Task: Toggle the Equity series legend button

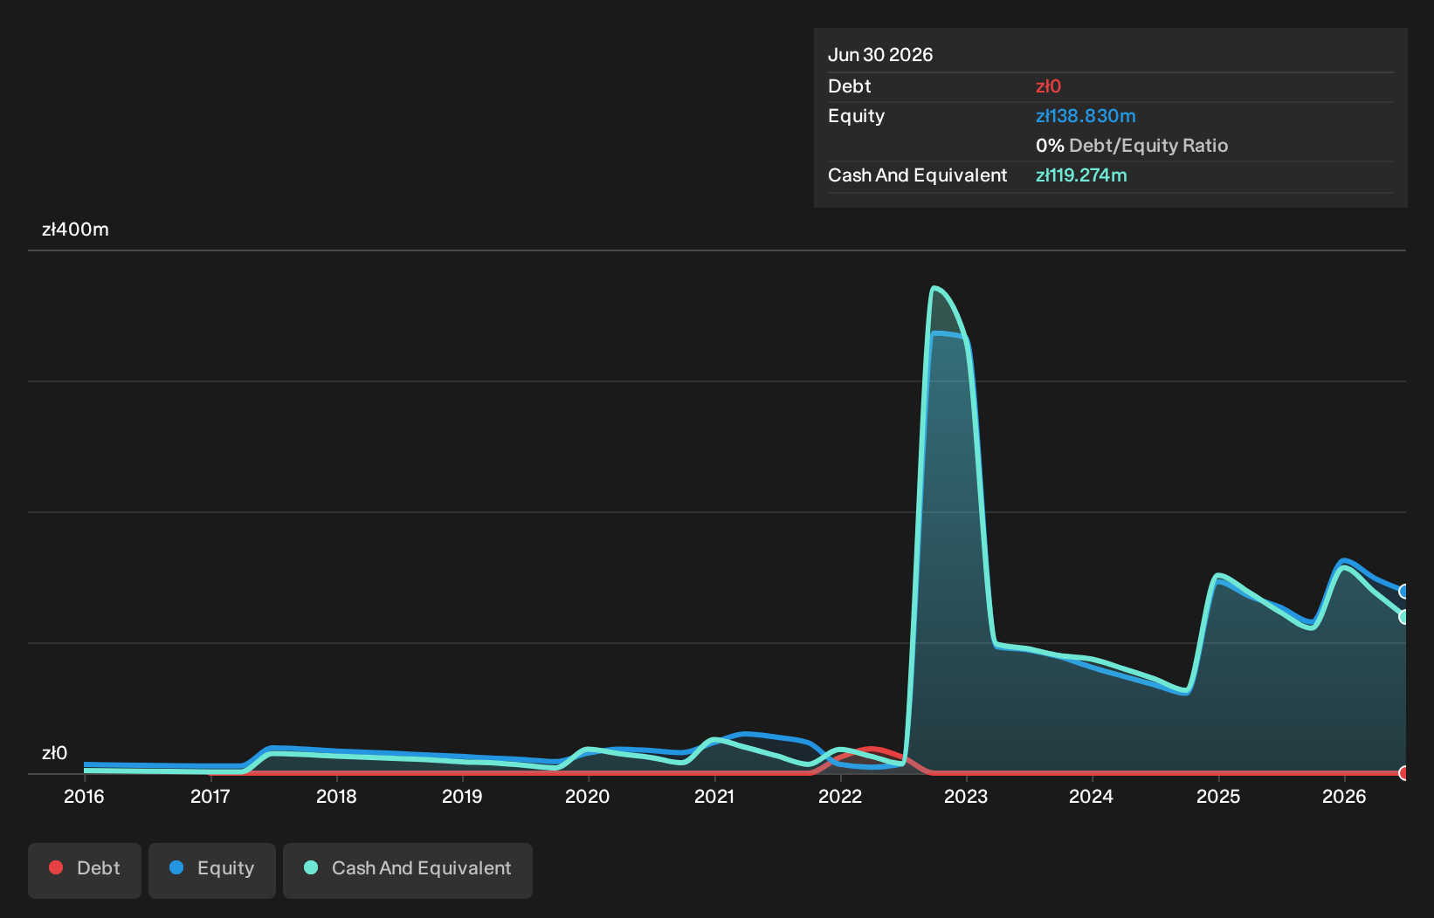Action: 212,870
